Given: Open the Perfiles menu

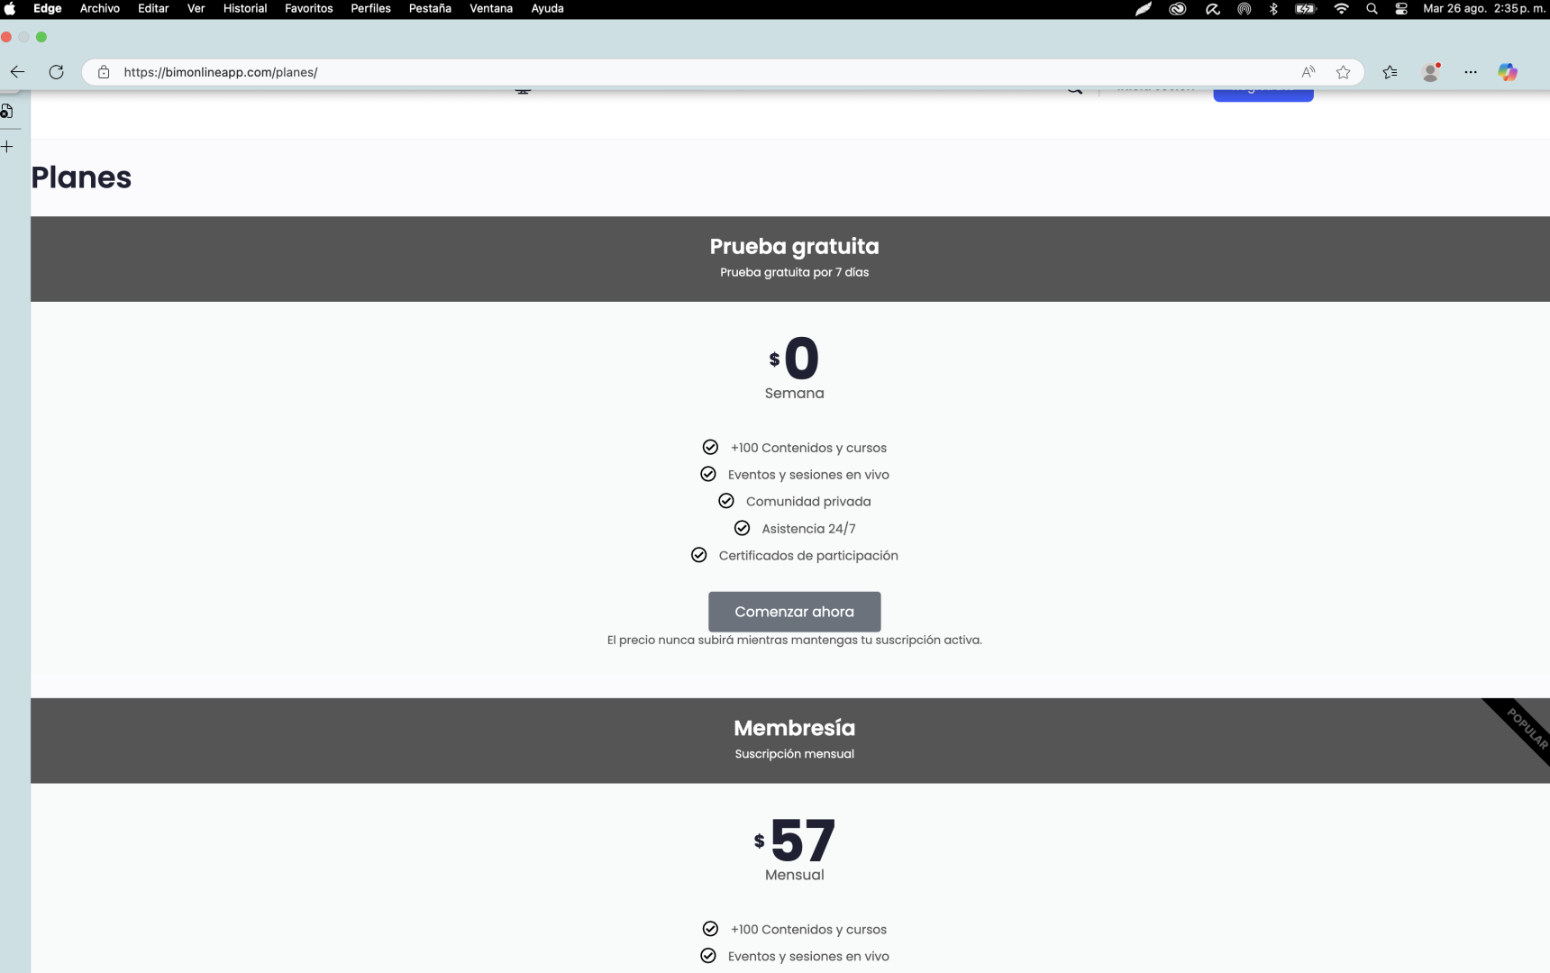Looking at the screenshot, I should (370, 9).
